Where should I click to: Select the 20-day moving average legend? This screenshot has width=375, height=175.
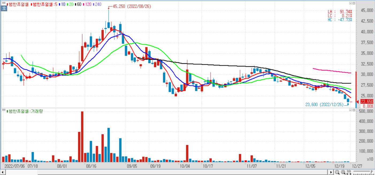pyautogui.click(x=70, y=5)
